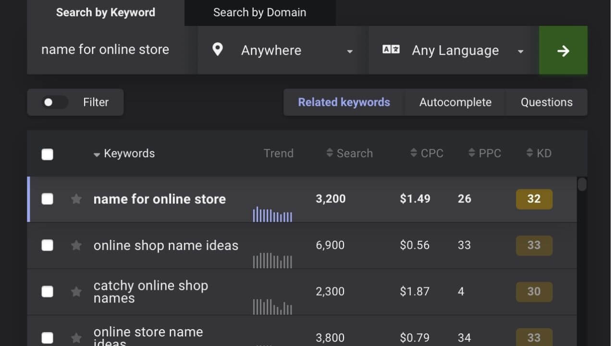Image resolution: width=615 pixels, height=346 pixels.
Task: Click the keyword search input field
Action: pos(111,50)
